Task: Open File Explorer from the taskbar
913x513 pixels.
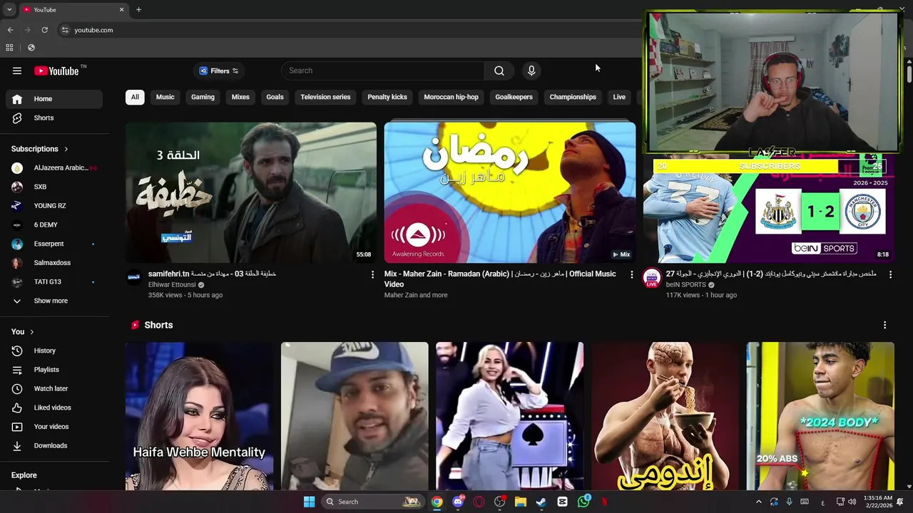Action: pos(520,502)
